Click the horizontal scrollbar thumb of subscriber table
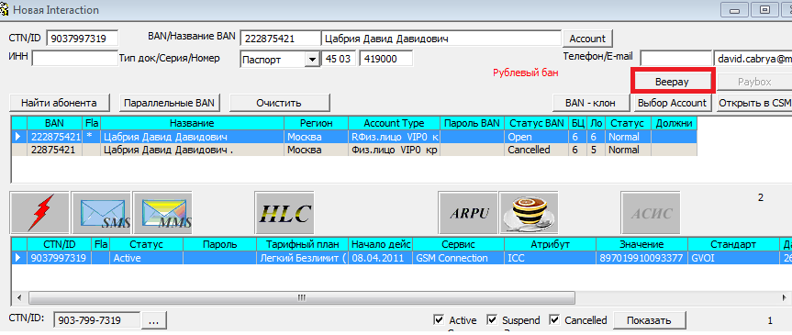Image resolution: width=792 pixels, height=335 pixels. [302, 297]
